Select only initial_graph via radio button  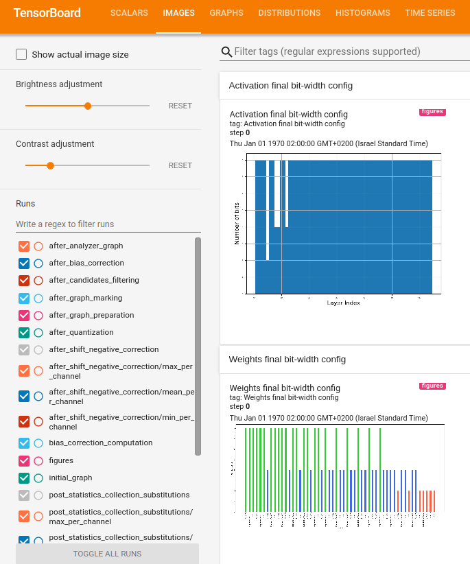click(x=38, y=478)
